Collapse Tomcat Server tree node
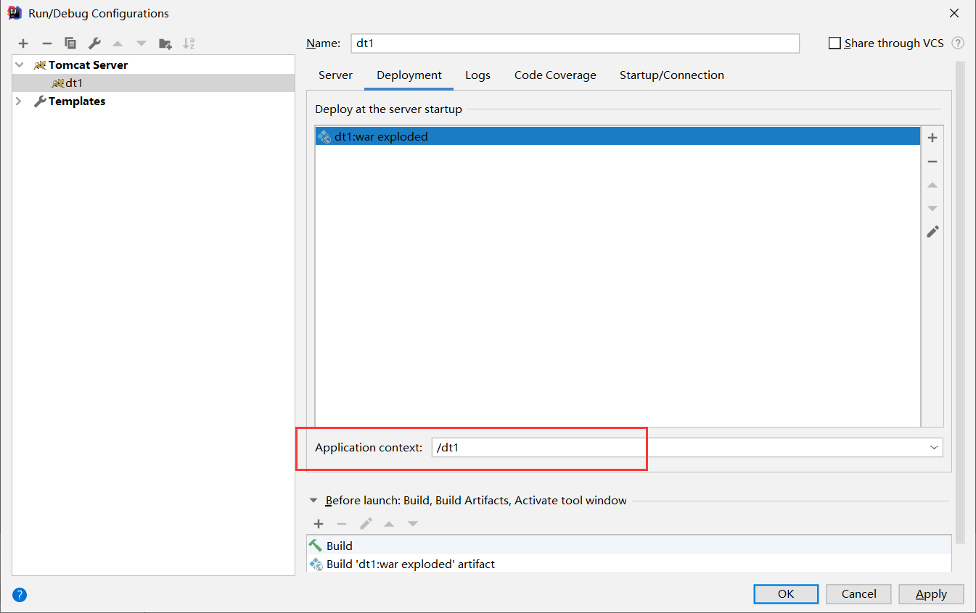This screenshot has height=613, width=976. tap(20, 64)
